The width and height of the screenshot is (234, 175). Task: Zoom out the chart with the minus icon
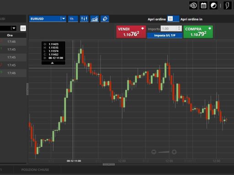tap(154, 152)
